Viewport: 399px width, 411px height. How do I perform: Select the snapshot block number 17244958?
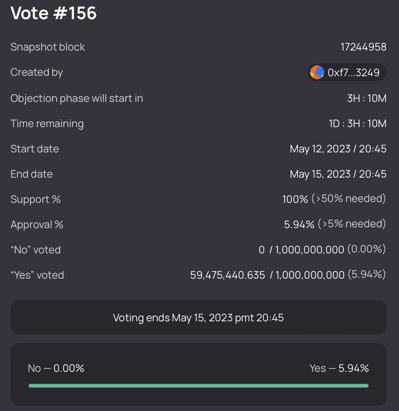coord(363,47)
